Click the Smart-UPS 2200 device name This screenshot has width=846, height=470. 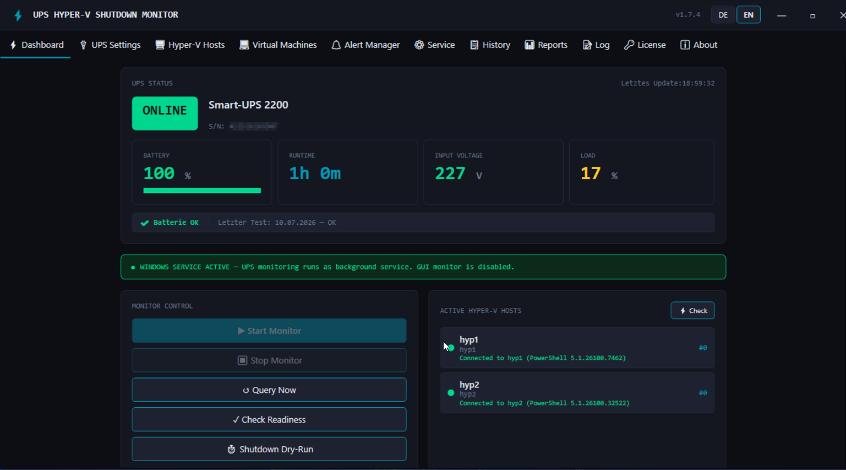click(248, 105)
